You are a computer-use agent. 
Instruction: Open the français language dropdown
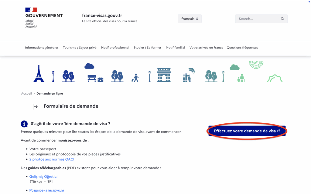(190, 19)
